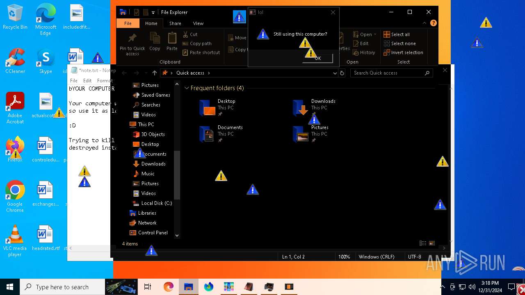Select Saved Games in navigation pane
The width and height of the screenshot is (525, 295).
click(x=151, y=95)
